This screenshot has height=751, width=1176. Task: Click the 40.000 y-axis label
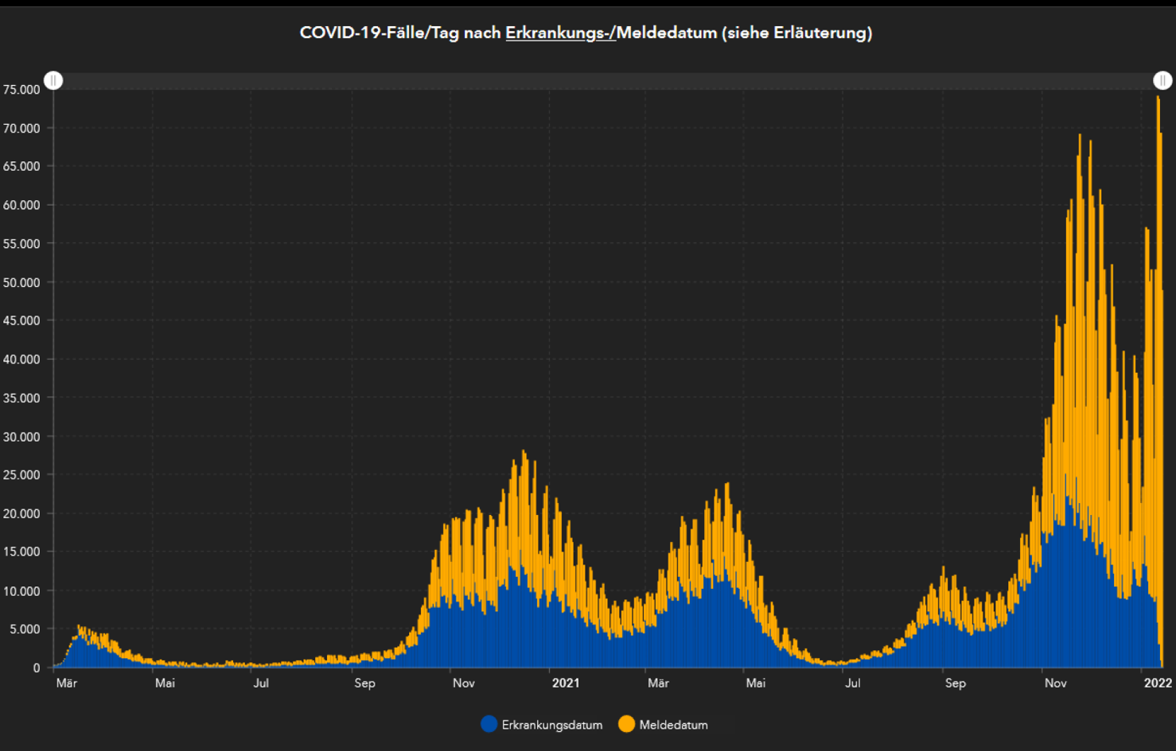[x=21, y=359]
